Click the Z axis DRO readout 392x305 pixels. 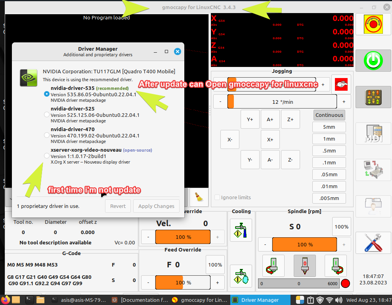pyautogui.click(x=282, y=47)
